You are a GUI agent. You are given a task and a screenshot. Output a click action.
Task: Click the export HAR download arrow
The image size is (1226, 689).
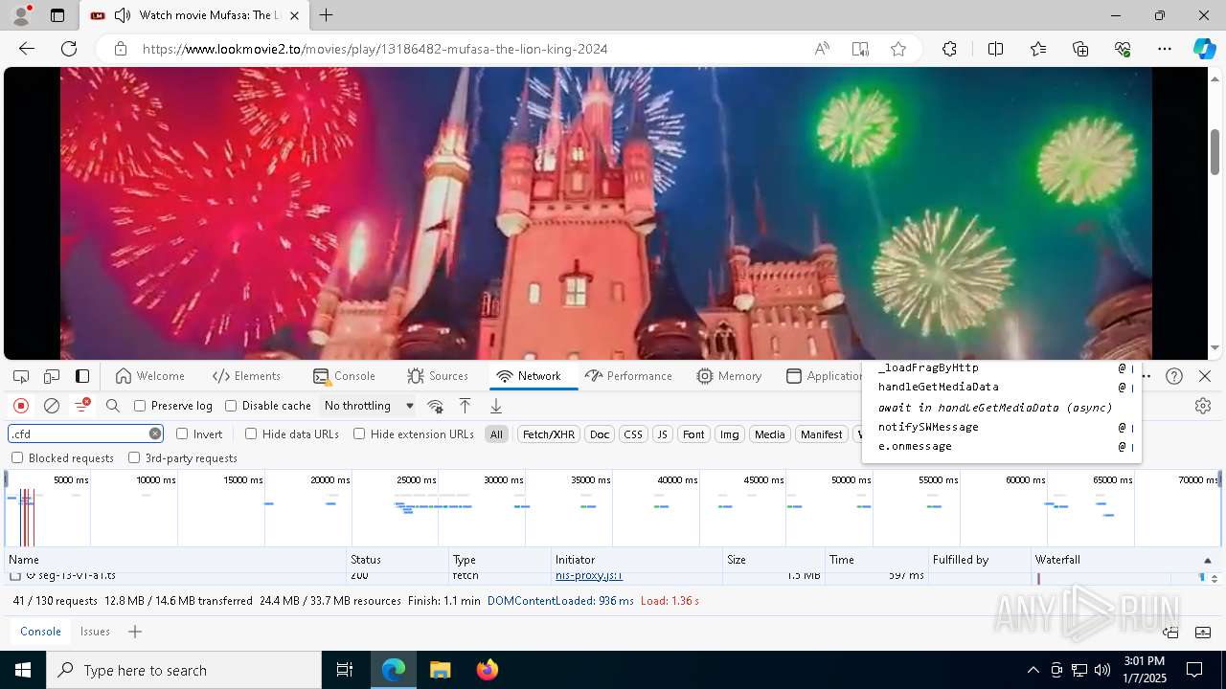496,406
